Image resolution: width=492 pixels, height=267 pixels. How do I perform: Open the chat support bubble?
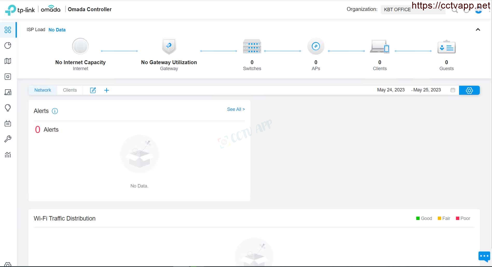point(484,257)
